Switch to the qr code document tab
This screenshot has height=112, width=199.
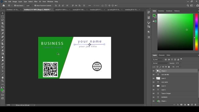(x=114, y=10)
